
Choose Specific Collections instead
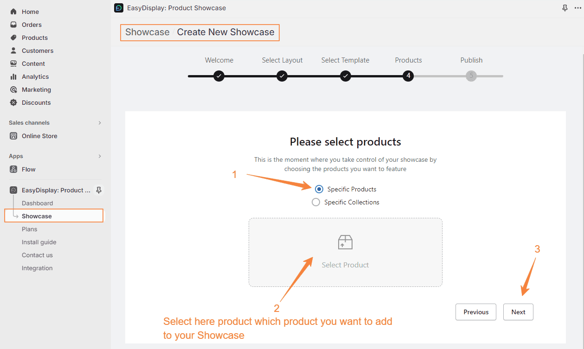316,202
